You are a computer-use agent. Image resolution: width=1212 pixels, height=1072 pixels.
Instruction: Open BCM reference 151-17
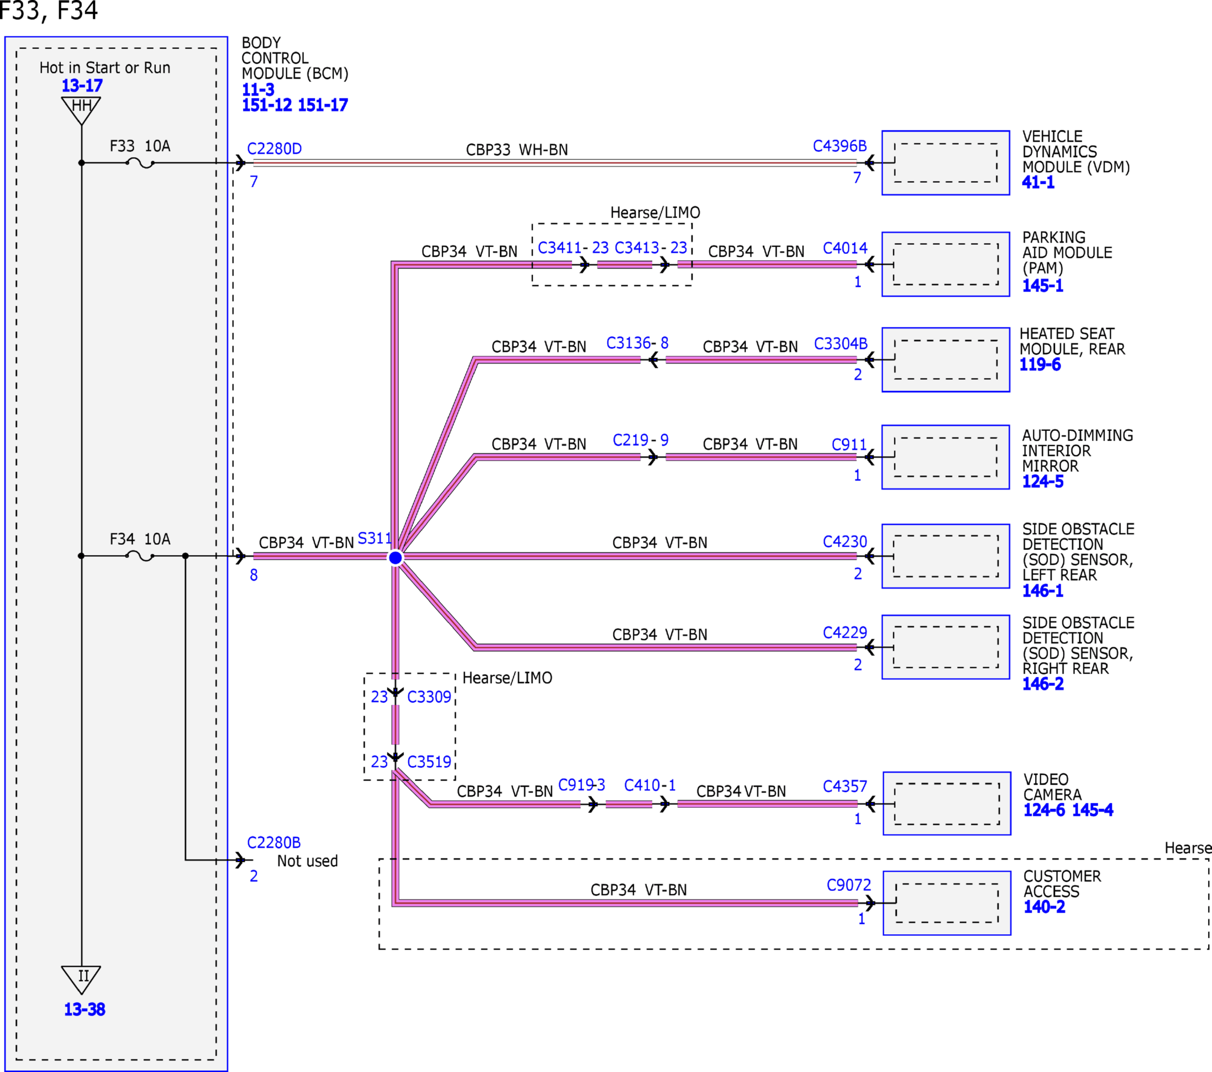tap(323, 105)
